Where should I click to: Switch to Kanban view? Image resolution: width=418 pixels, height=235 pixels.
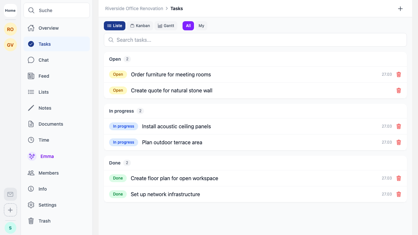tap(140, 26)
